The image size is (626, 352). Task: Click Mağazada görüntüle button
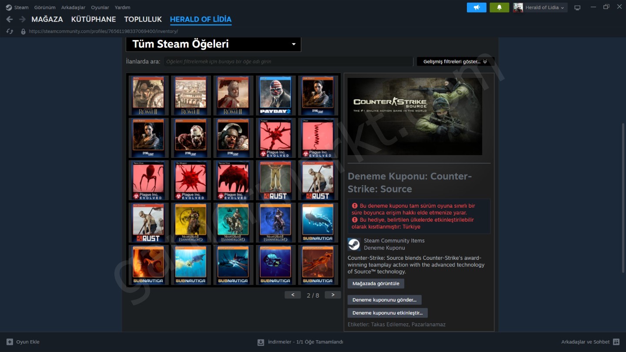tap(376, 284)
